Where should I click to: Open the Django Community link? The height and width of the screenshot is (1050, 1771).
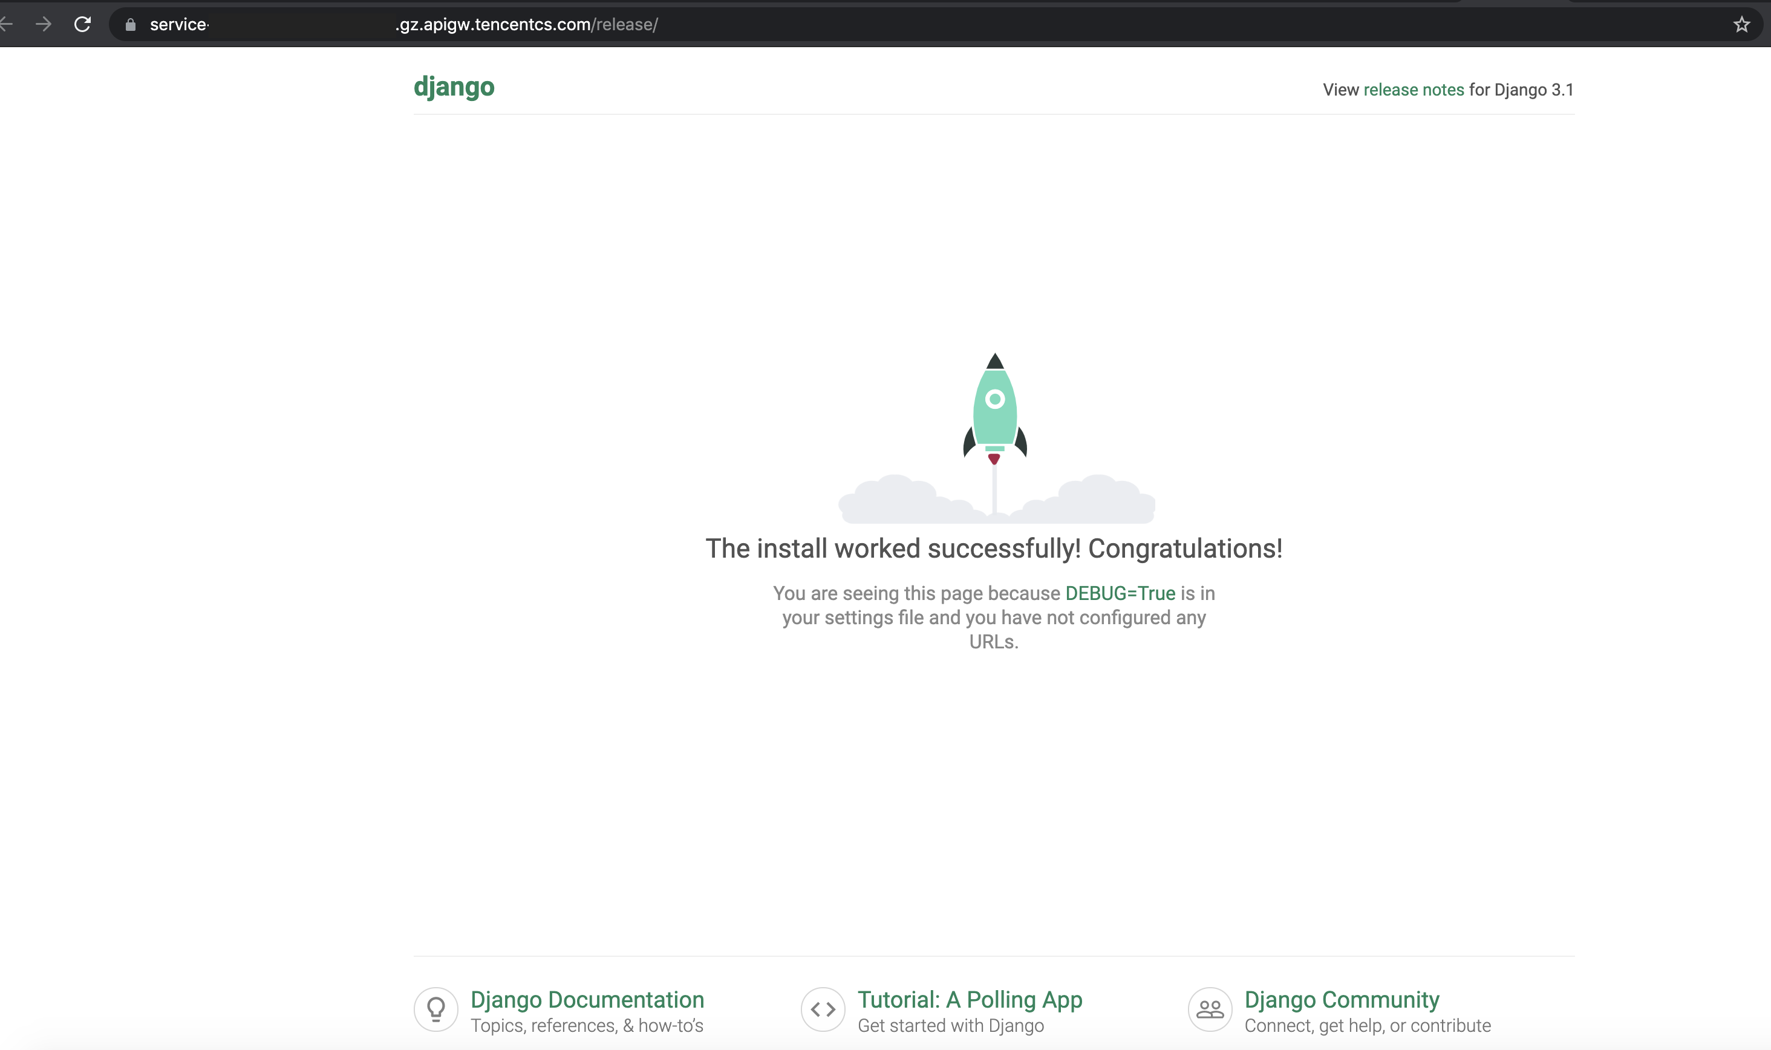1341,999
